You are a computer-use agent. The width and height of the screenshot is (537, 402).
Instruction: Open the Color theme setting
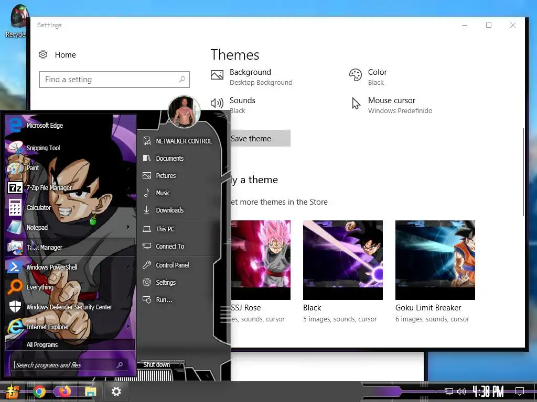pyautogui.click(x=368, y=77)
